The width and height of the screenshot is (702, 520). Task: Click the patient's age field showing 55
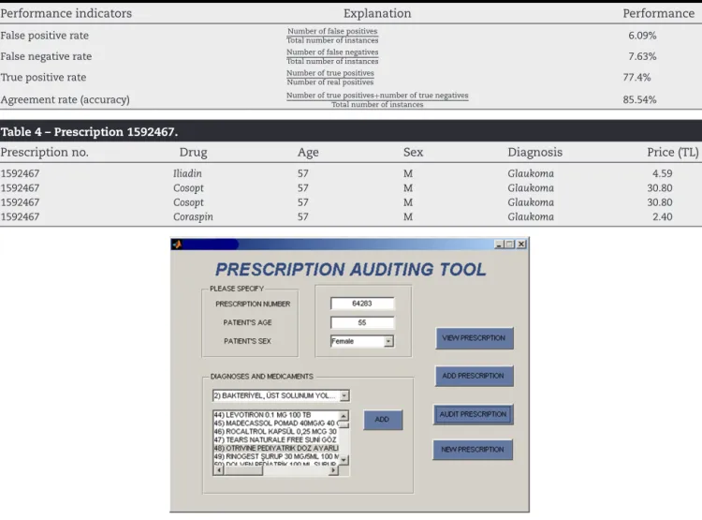[x=362, y=322]
